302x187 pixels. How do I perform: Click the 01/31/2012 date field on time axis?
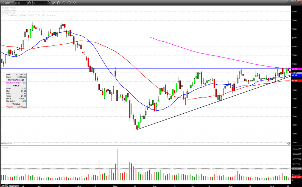point(14,186)
